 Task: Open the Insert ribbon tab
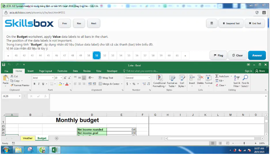coord(31,71)
